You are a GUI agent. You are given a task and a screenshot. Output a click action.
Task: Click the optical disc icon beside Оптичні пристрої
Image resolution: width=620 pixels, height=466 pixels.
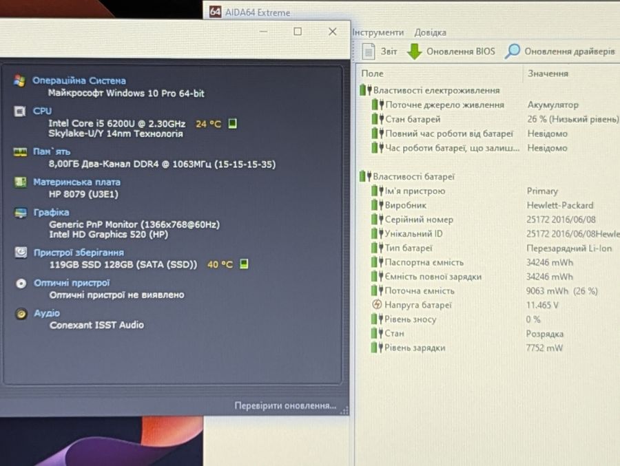click(21, 283)
